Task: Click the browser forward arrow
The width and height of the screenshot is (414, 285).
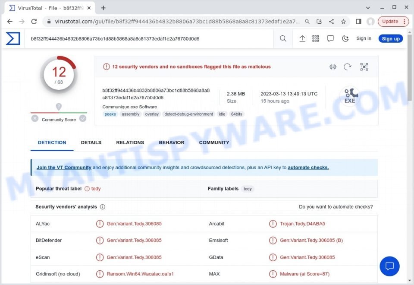Action: 22,22
